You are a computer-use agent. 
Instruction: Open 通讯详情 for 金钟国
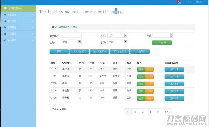click(x=174, y=69)
